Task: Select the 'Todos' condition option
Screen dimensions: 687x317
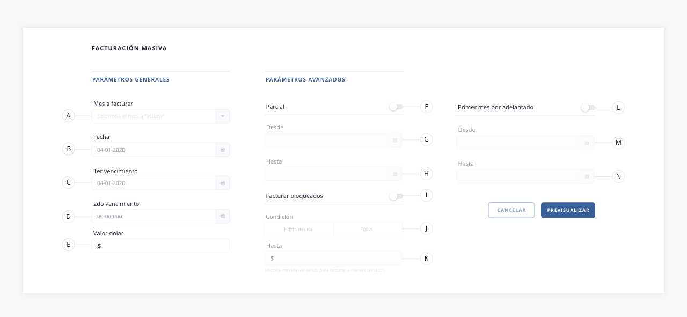Action: click(367, 229)
